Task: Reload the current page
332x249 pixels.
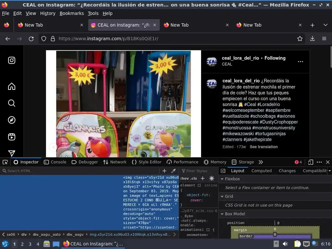Action: pos(31,39)
